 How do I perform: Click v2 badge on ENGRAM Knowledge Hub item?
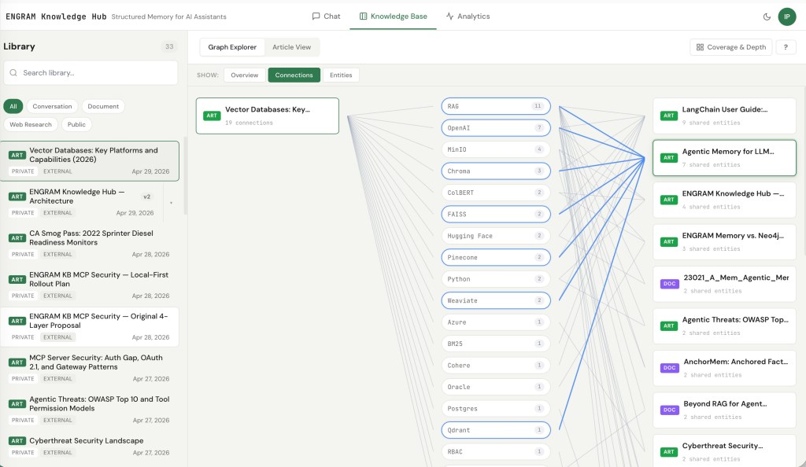pos(147,197)
